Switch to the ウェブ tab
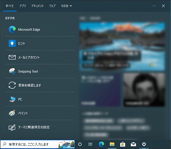The image size is (171, 149). pyautogui.click(x=52, y=6)
